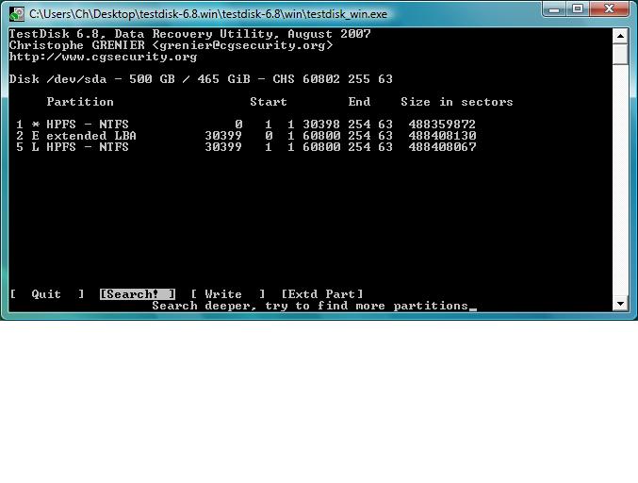Click the size value 488408130
This screenshot has height=483, width=638.
click(442, 136)
